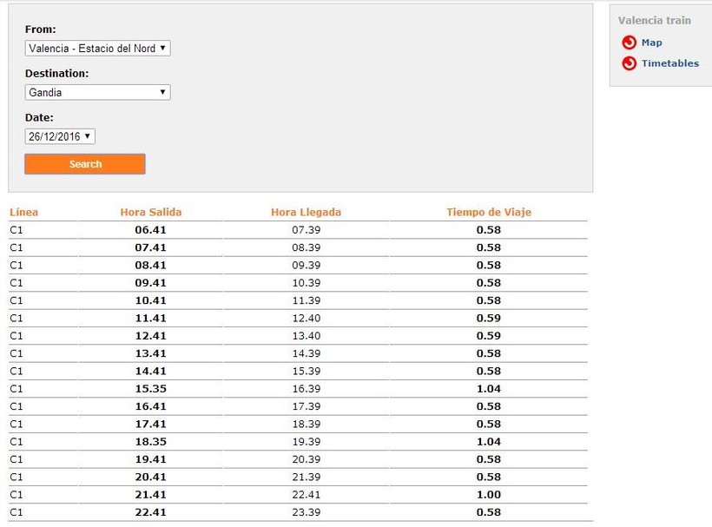Image resolution: width=712 pixels, height=527 pixels.
Task: Click the Hora Llegada column header
Action: pos(306,212)
